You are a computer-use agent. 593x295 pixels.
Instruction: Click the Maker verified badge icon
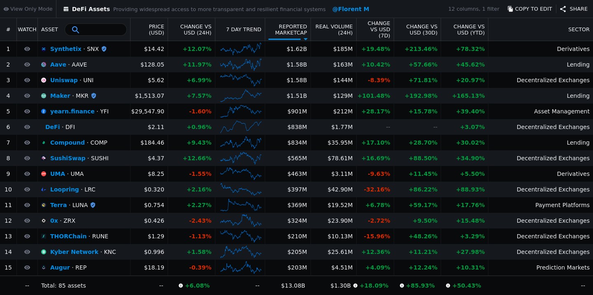click(x=93, y=96)
